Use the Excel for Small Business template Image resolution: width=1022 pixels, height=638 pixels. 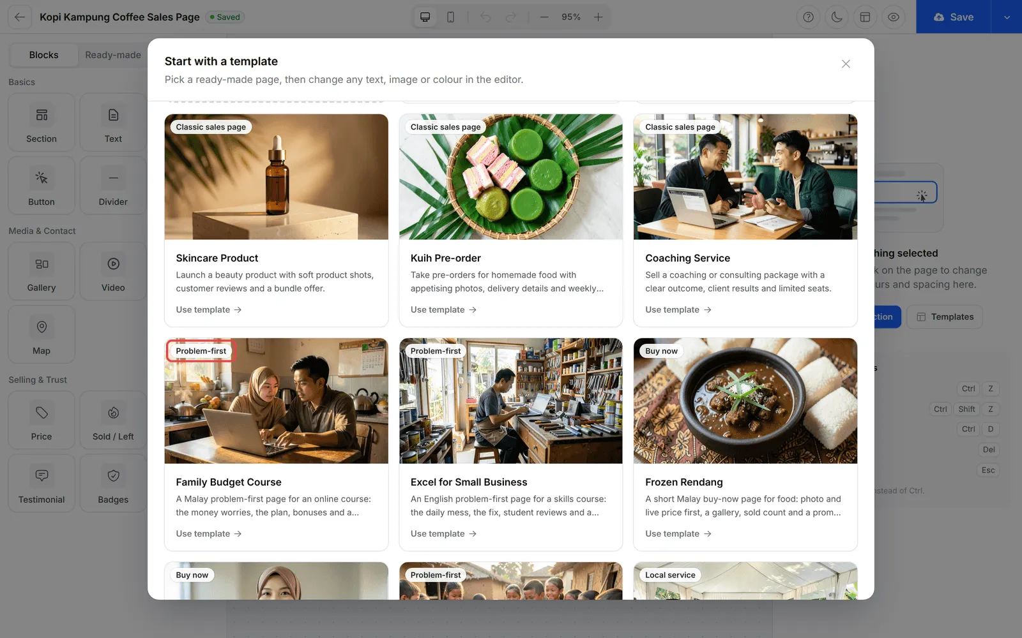point(443,533)
